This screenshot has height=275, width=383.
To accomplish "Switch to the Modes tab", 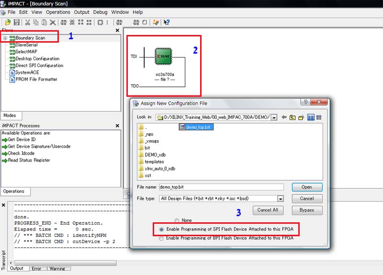I will point(11,115).
